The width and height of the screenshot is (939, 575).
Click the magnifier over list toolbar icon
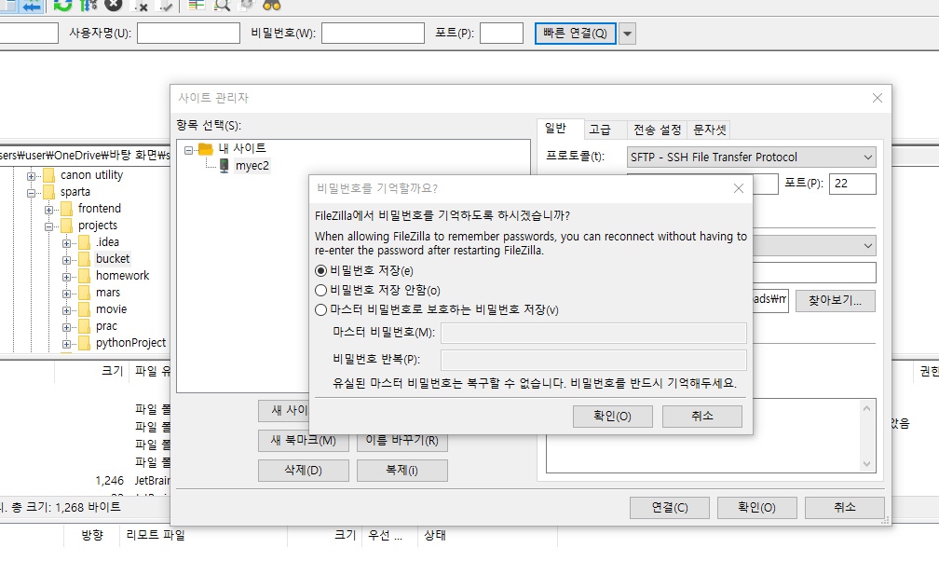point(222,5)
